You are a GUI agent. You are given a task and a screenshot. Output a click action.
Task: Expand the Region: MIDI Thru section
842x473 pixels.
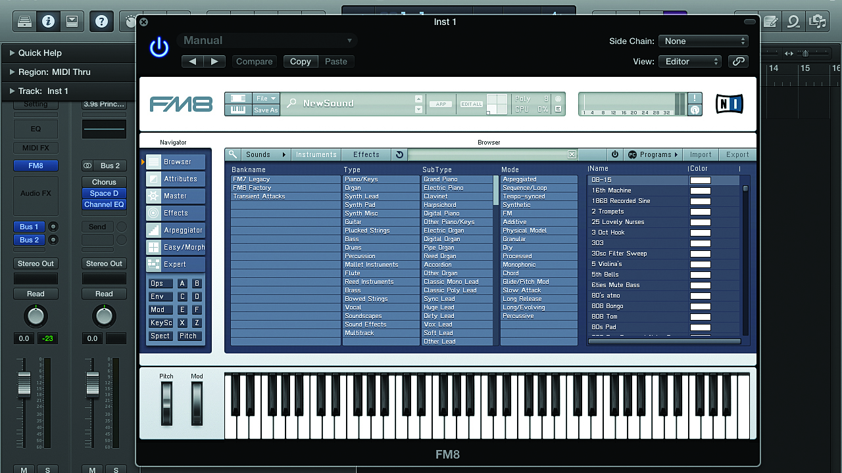[12, 72]
